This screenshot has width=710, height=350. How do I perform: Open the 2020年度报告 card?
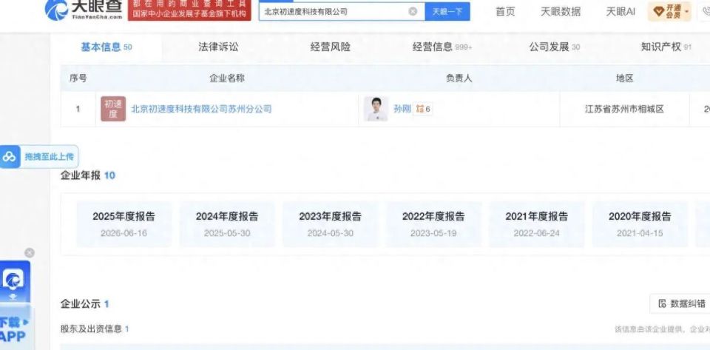(640, 224)
